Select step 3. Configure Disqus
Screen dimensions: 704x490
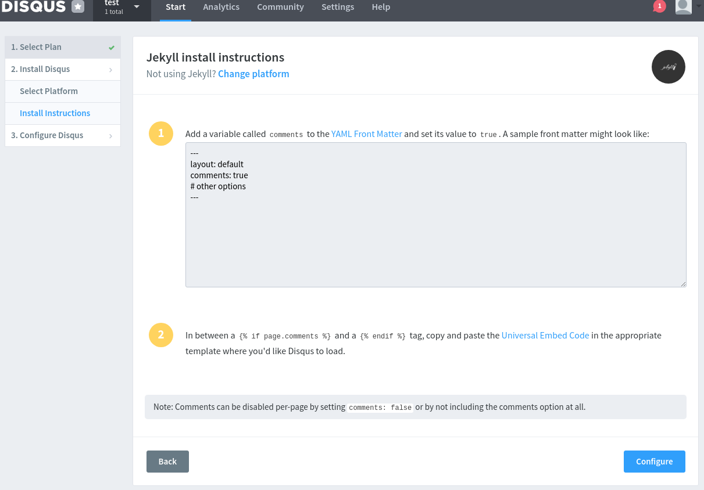(63, 135)
